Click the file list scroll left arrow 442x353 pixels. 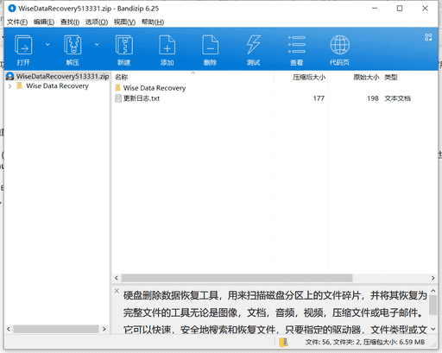(x=117, y=278)
